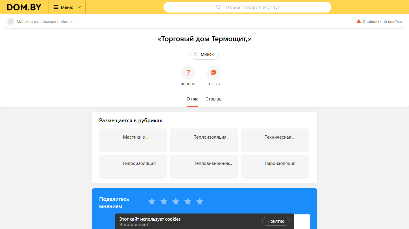Open the DOM.BY home logo
Screen dimensions: 409x229
(x=24, y=7)
